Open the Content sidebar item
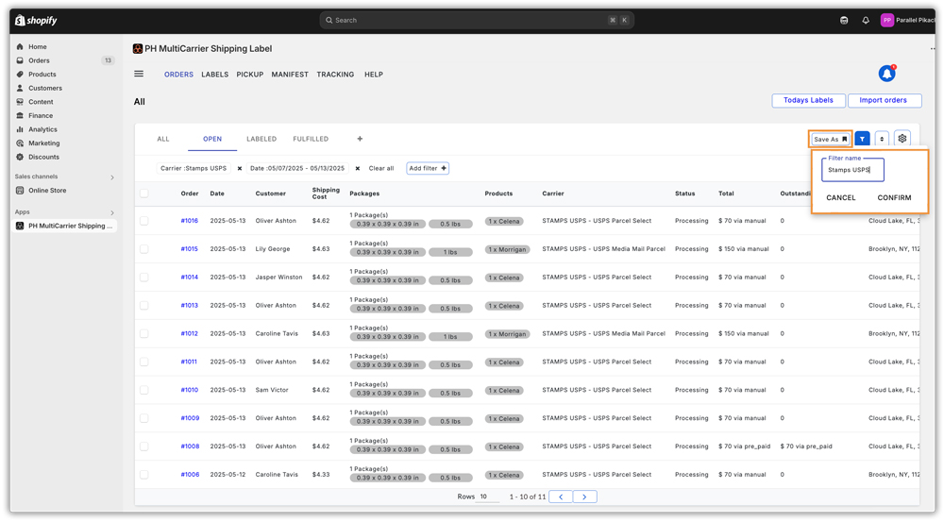Image resolution: width=944 pixels, height=522 pixels. point(41,102)
